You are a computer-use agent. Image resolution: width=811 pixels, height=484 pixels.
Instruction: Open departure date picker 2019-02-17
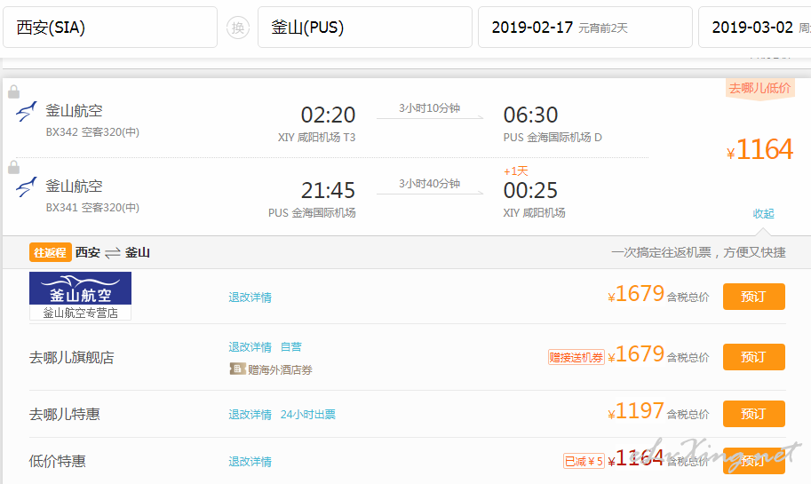coord(585,28)
